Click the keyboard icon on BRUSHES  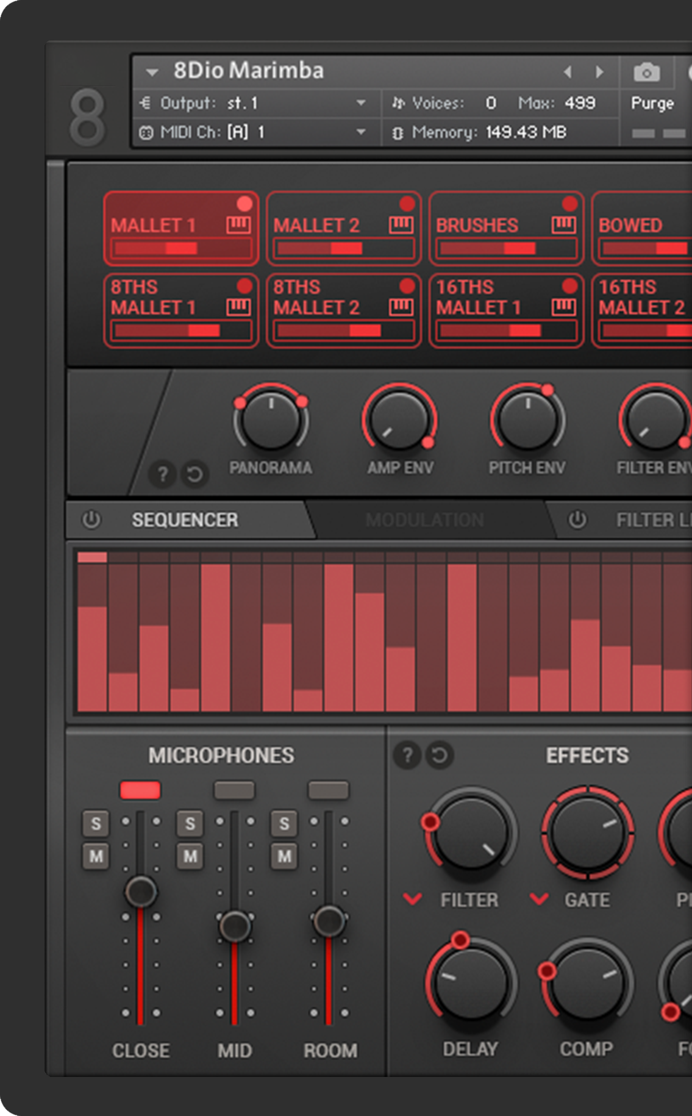[564, 225]
